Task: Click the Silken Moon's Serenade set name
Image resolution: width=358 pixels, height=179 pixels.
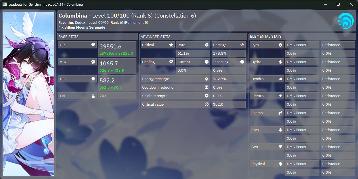Action: pyautogui.click(x=85, y=27)
